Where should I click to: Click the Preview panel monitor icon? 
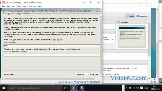[x=118, y=22]
